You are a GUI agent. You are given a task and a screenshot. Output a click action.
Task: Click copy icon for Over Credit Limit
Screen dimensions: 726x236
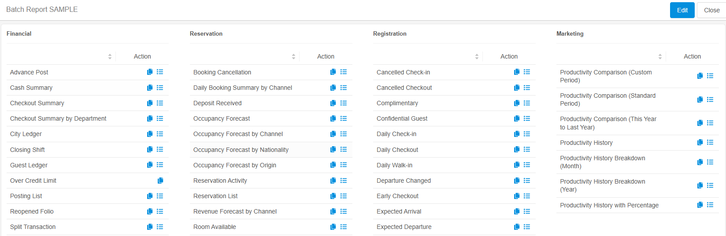pyautogui.click(x=160, y=181)
